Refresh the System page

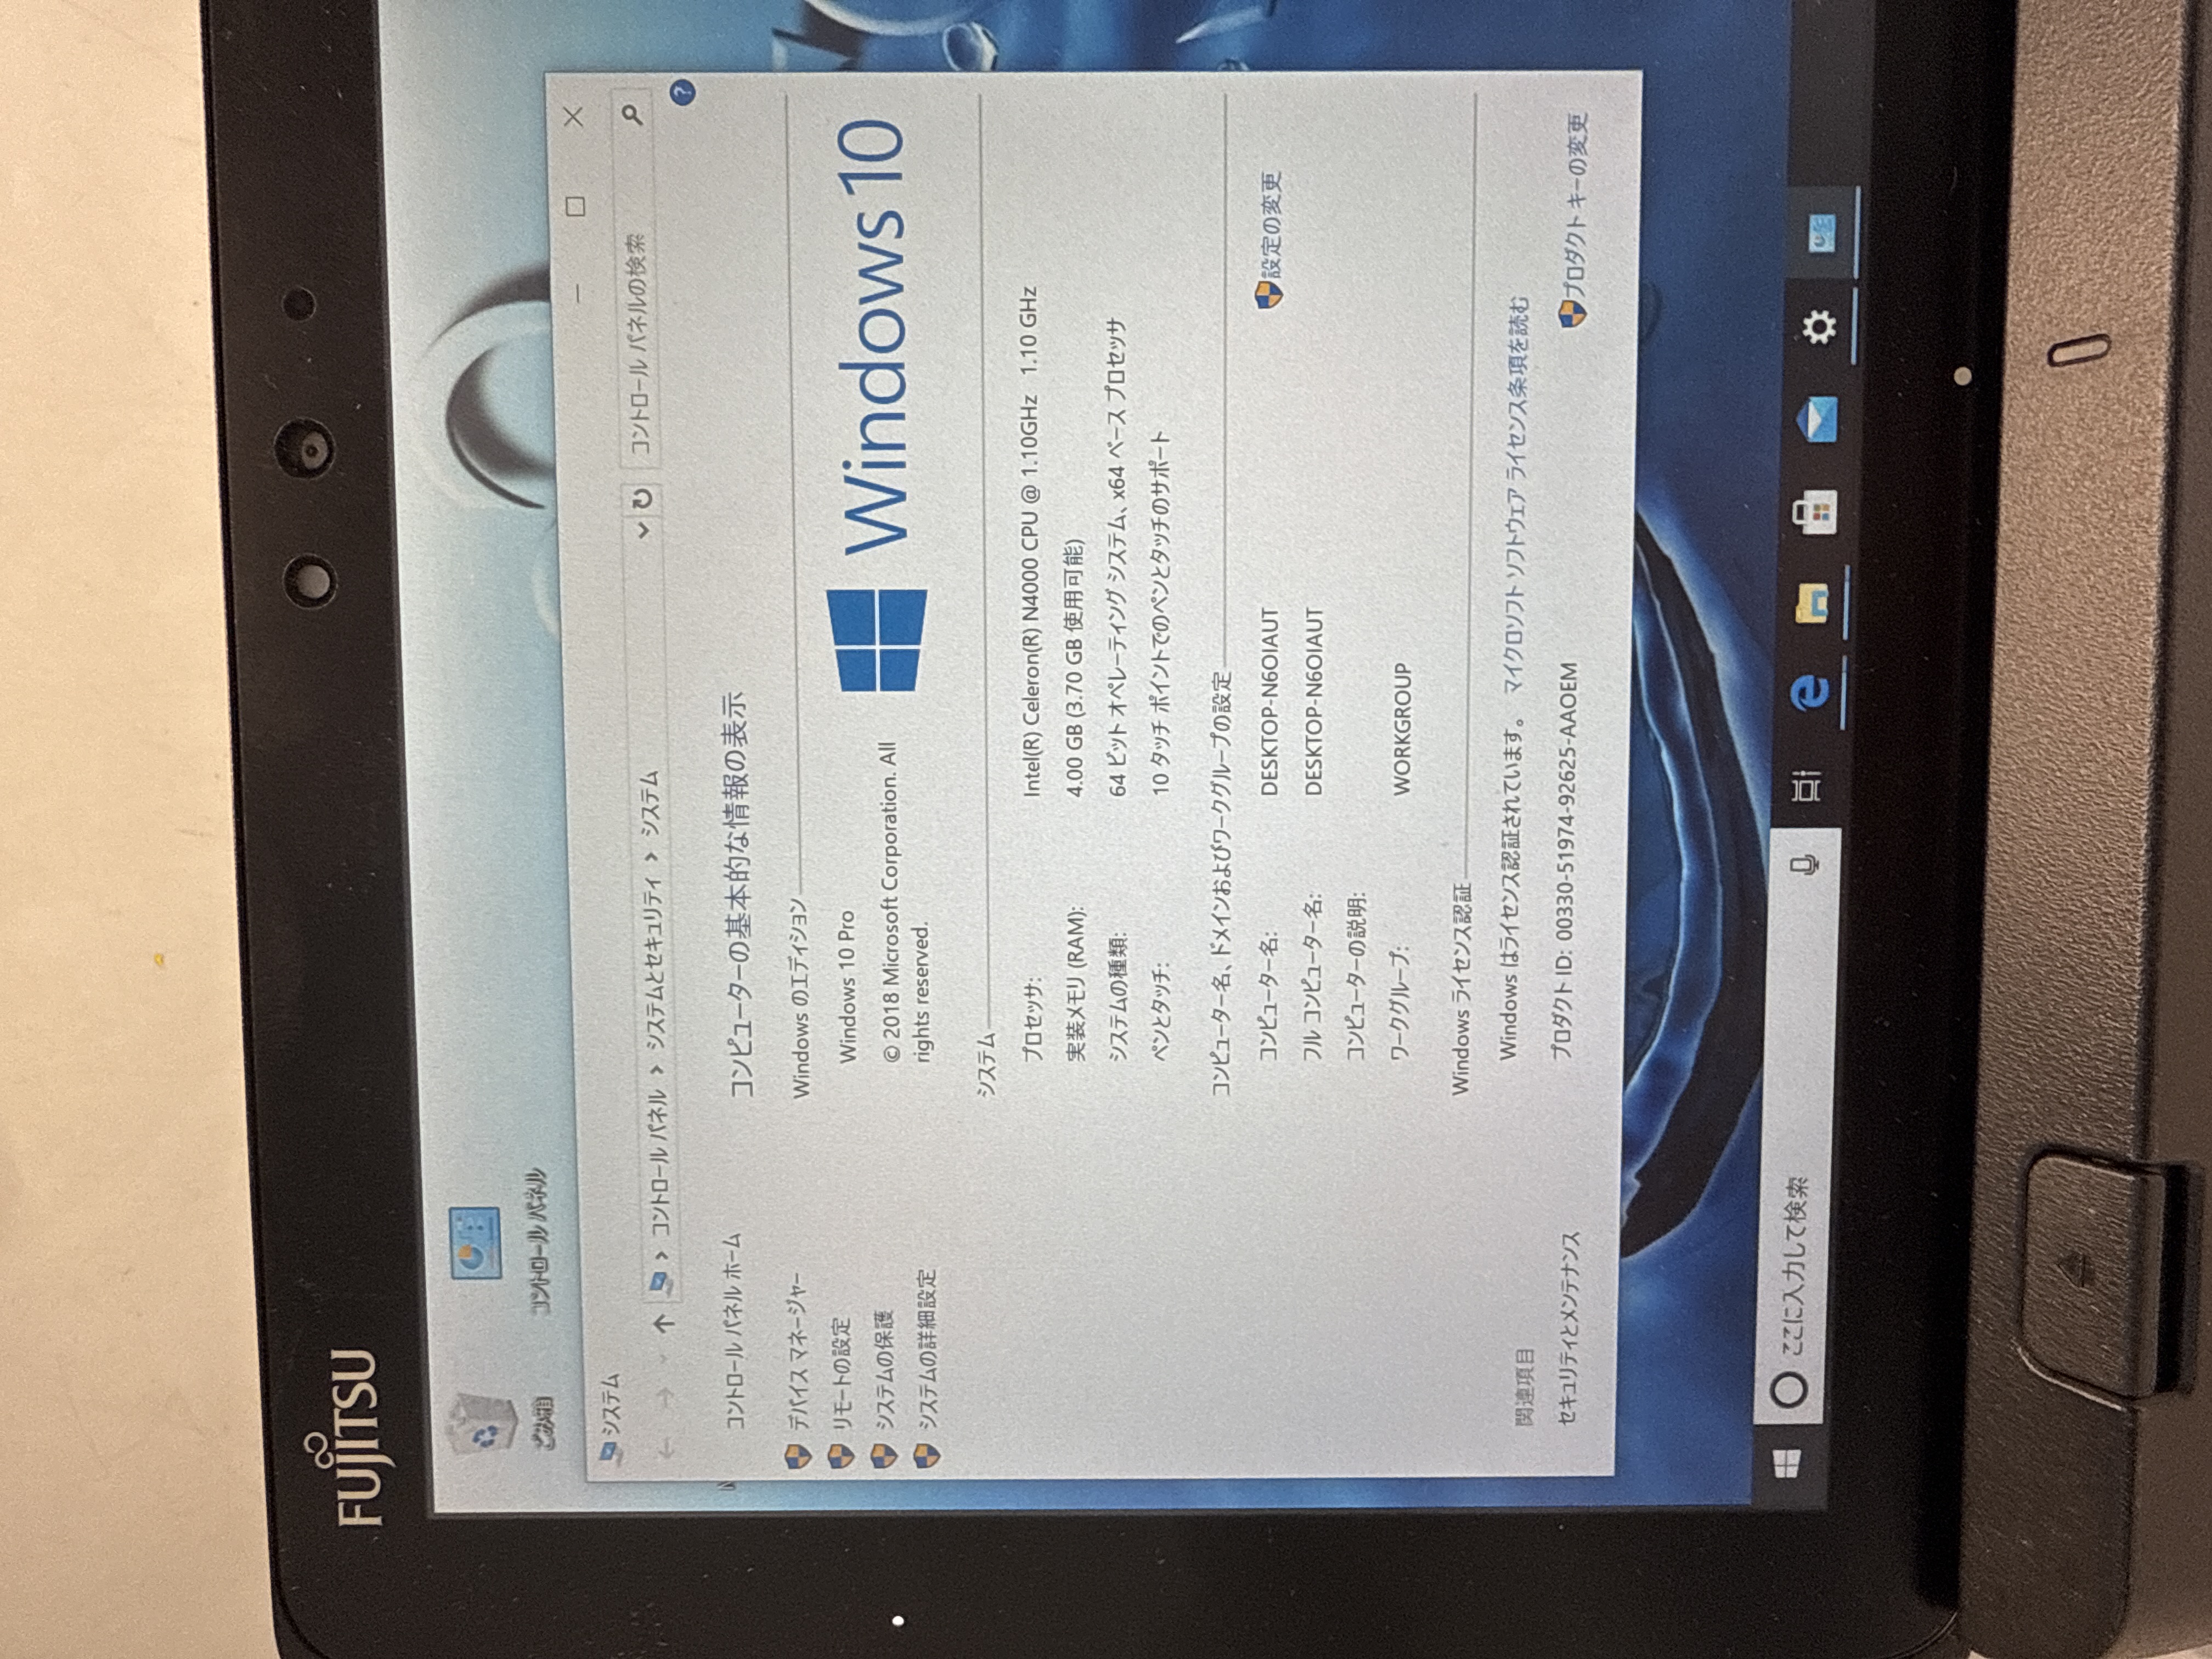click(643, 497)
